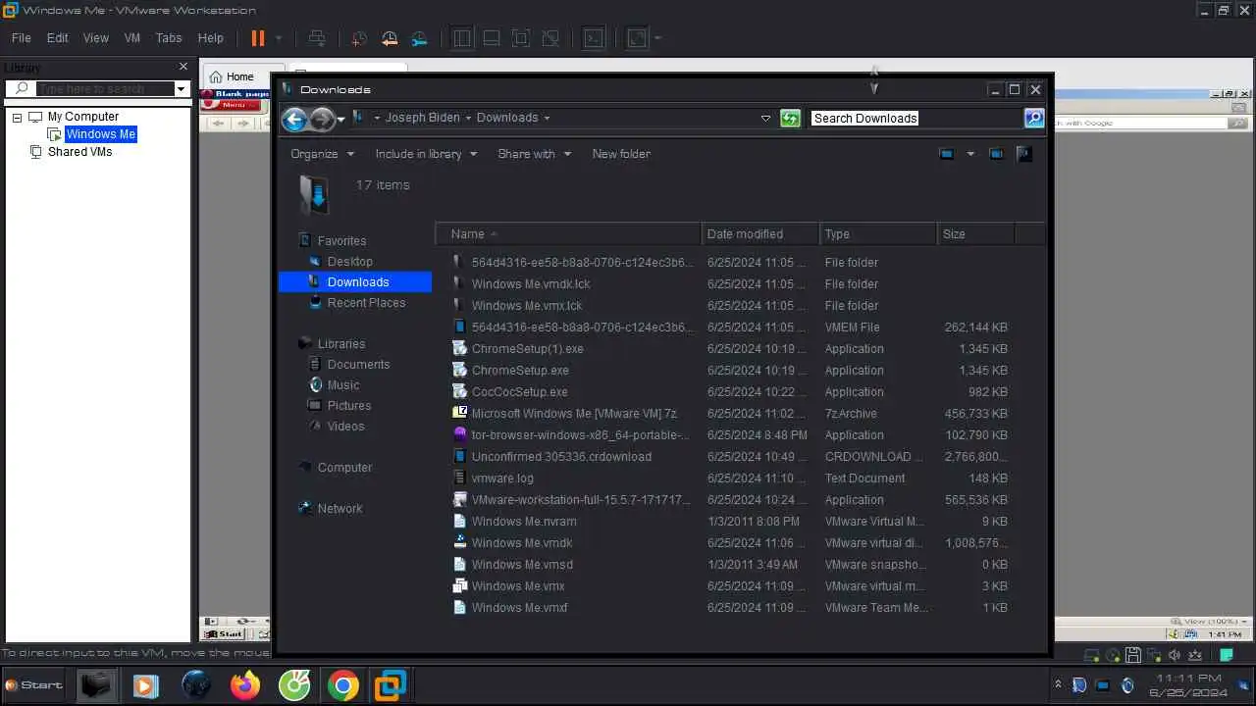Click the explorer help icon
Image resolution: width=1256 pixels, height=706 pixels.
click(x=1024, y=154)
